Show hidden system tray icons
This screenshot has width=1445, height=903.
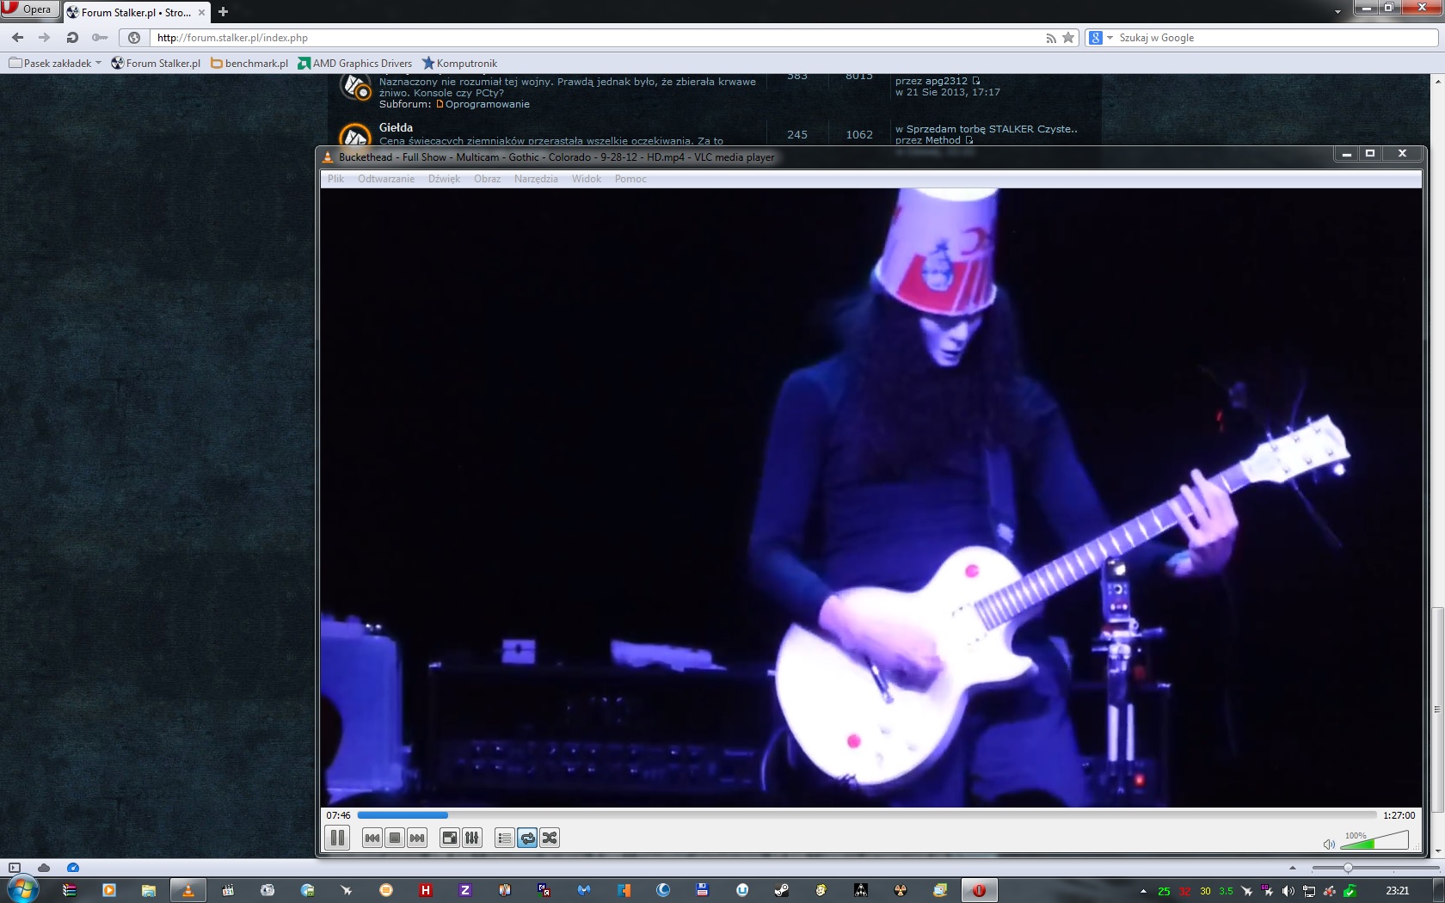click(1143, 891)
